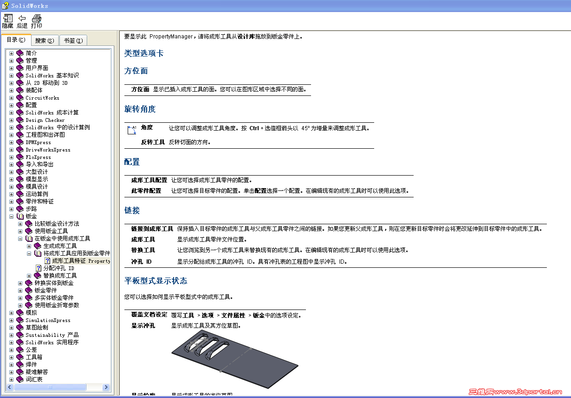The width and height of the screenshot is (571, 398).
Task: Open the 多实体钣金零件 topic
Action: [x=54, y=298]
